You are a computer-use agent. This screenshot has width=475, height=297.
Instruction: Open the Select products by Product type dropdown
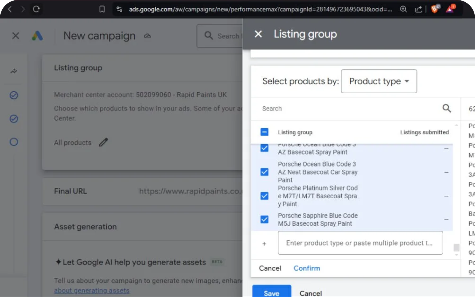[379, 81]
